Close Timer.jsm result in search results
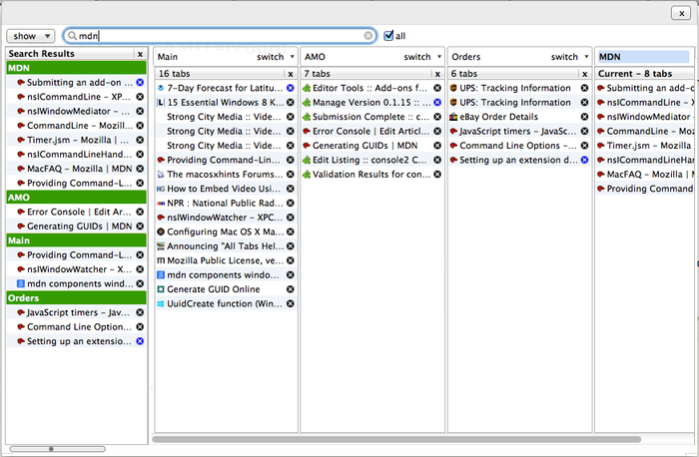Screen dimensions: 699x457 point(140,141)
